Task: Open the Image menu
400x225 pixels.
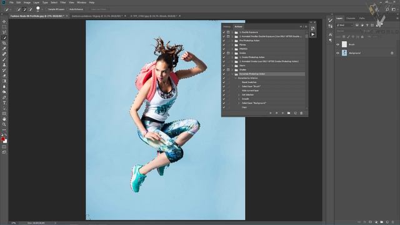Action: point(27,2)
